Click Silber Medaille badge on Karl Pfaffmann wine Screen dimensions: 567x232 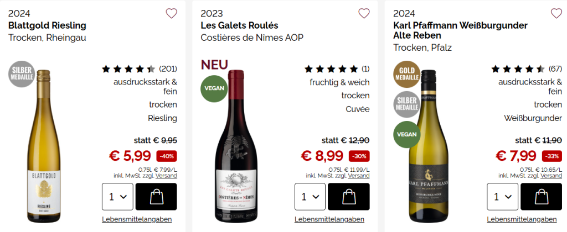406,105
